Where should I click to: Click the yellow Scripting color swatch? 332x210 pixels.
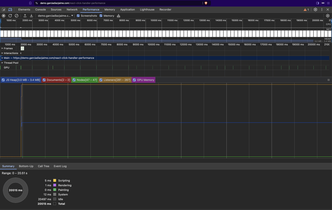pos(55,181)
